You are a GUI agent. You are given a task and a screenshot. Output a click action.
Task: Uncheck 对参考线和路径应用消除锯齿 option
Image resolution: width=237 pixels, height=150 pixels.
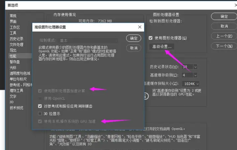click(x=40, y=106)
